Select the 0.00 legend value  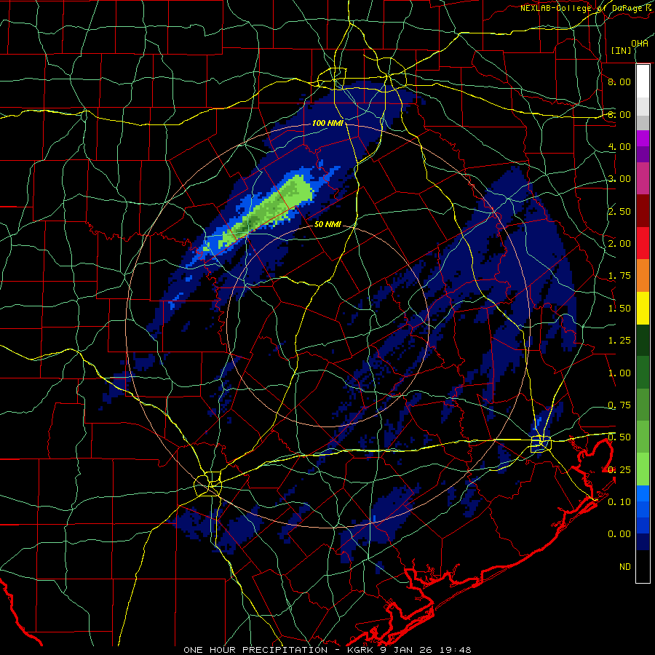[x=619, y=534]
